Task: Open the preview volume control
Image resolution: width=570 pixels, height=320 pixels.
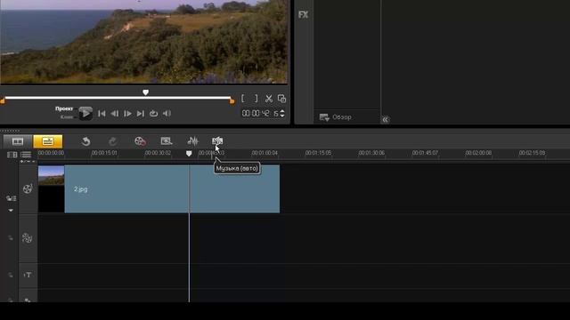Action: pyautogui.click(x=167, y=113)
